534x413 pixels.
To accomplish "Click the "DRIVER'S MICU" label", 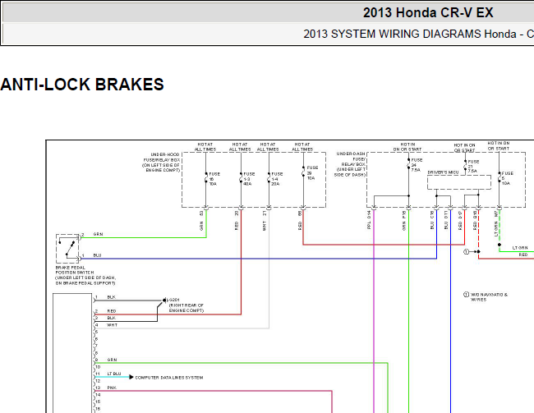I will coord(443,172).
